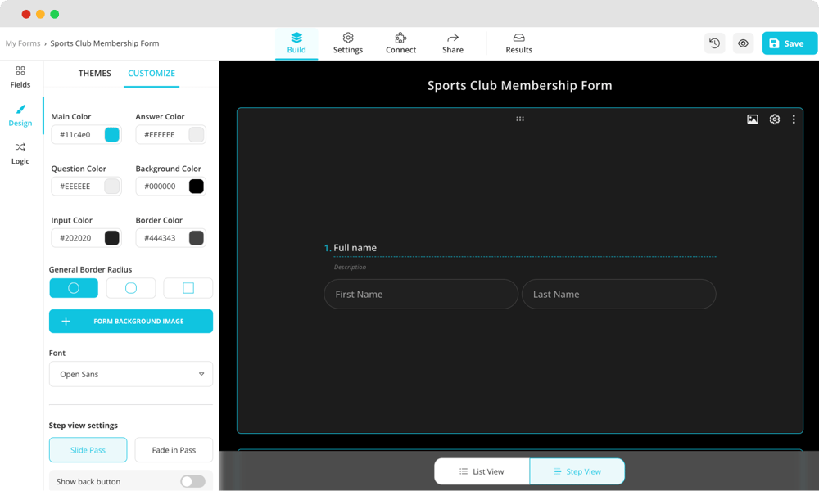
Task: Select the Fade in Pass option
Action: [174, 450]
